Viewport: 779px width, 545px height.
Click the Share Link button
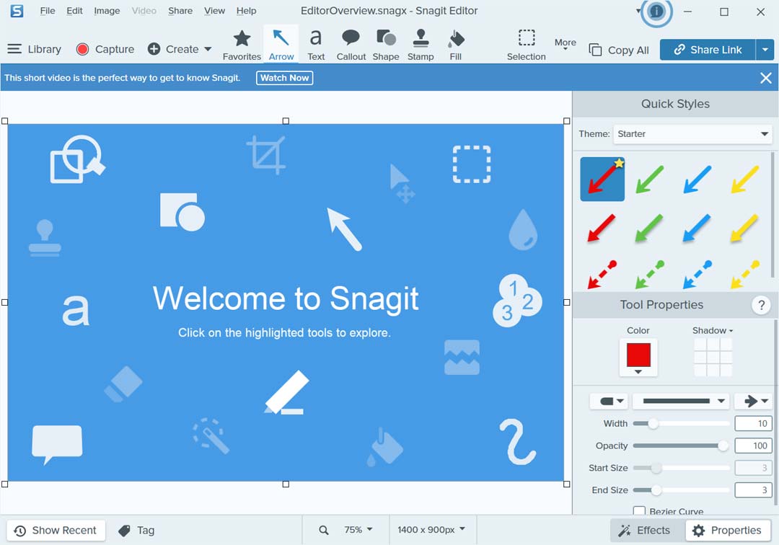click(708, 50)
